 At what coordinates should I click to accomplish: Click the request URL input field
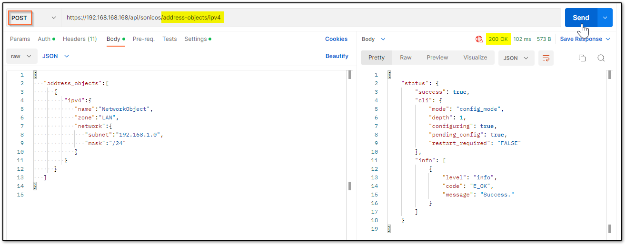(311, 18)
